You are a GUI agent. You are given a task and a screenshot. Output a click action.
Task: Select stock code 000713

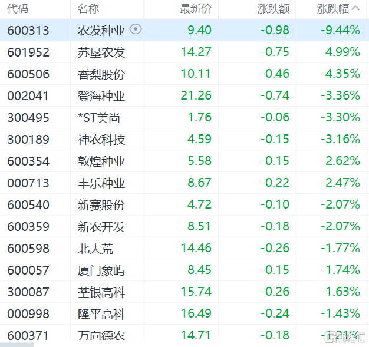[x=28, y=183]
